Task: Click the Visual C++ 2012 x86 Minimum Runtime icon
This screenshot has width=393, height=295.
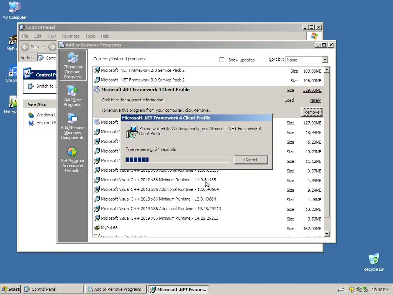Action: tap(97, 180)
